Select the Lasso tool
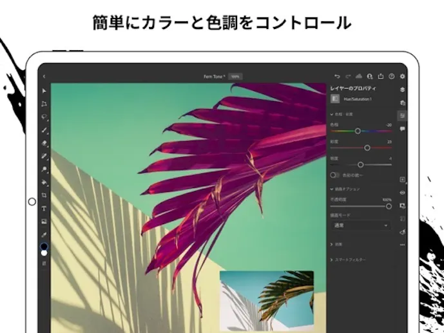 pos(44,117)
